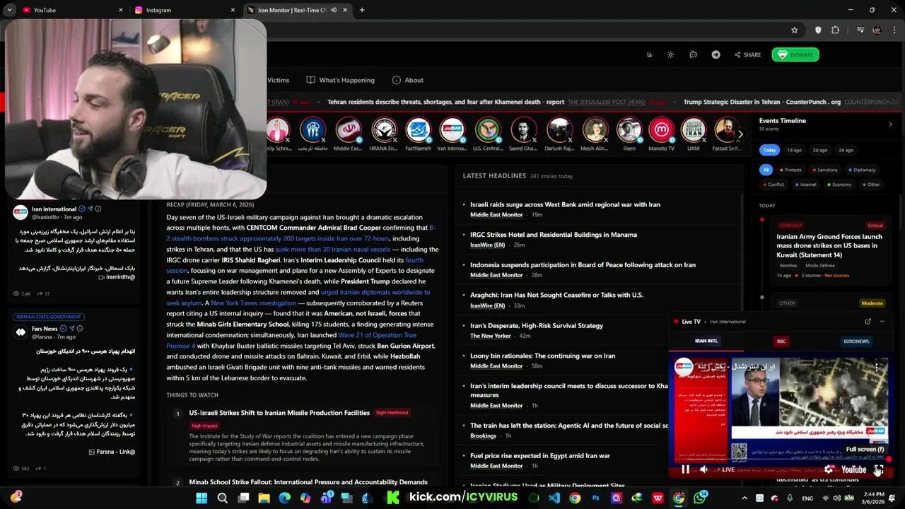The width and height of the screenshot is (905, 509).
Task: Switch to the Instagram browser tab
Action: tap(182, 10)
